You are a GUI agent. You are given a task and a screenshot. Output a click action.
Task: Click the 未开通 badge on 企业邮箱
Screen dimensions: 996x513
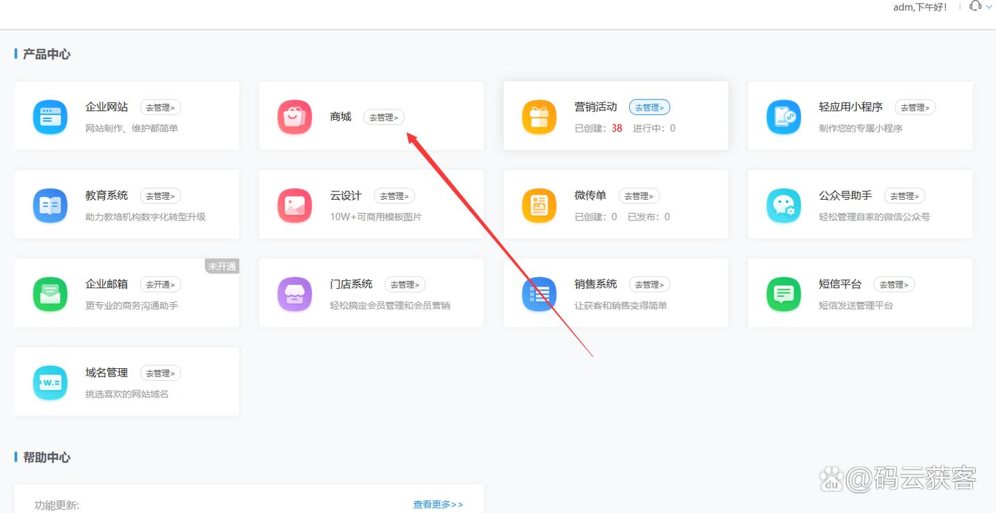click(x=222, y=266)
